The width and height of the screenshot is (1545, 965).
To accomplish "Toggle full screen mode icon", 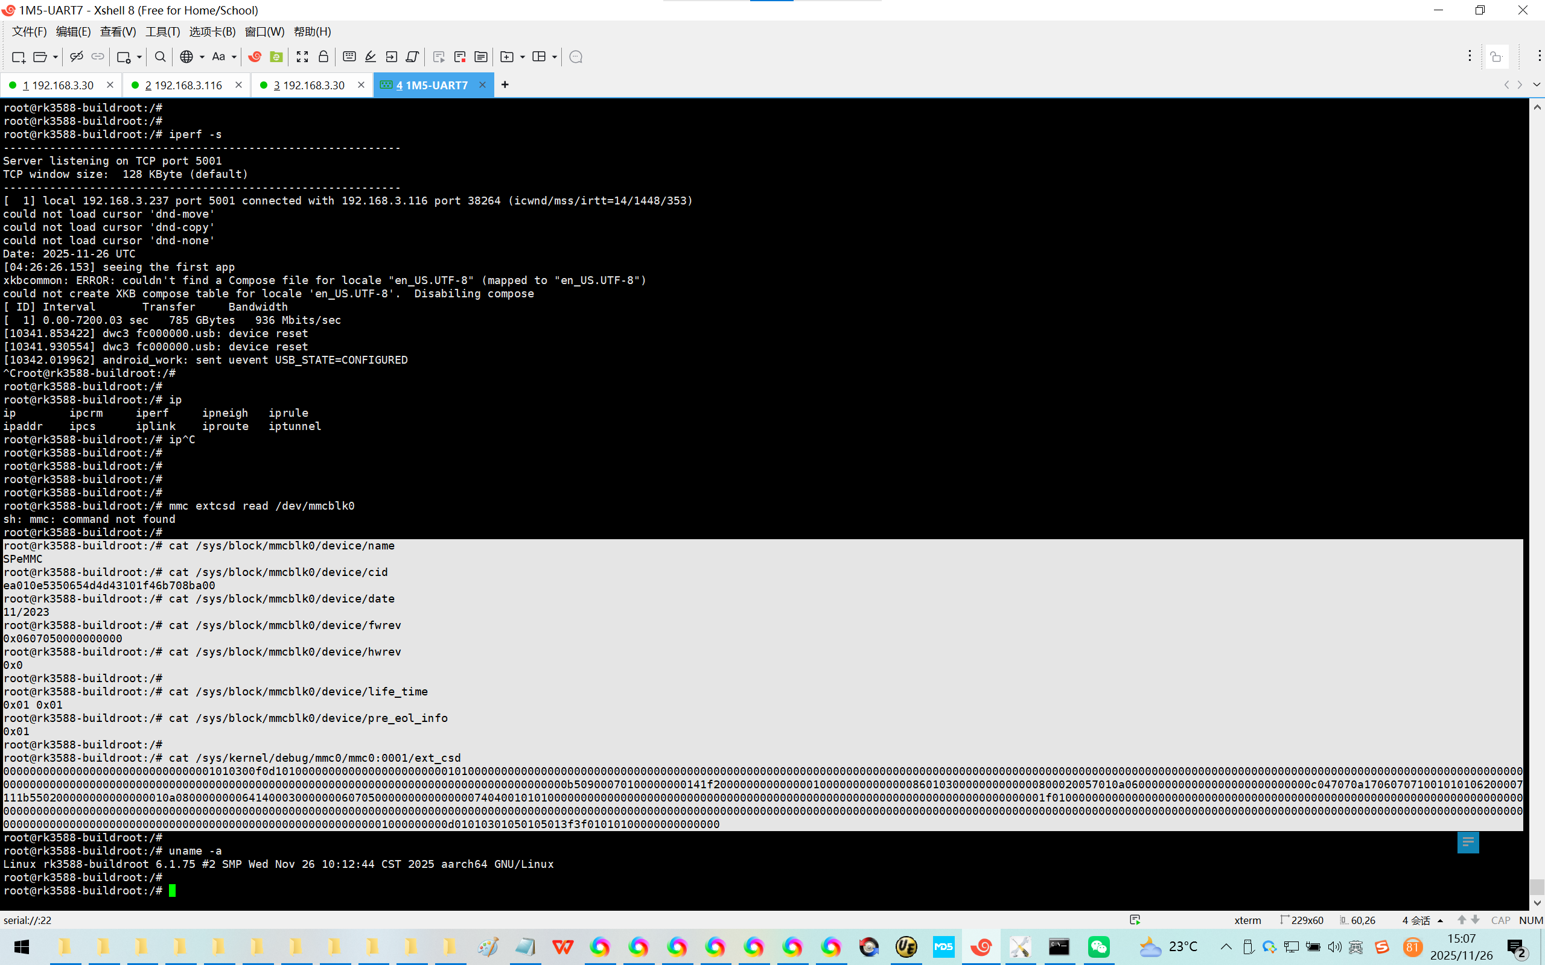I will click(302, 57).
